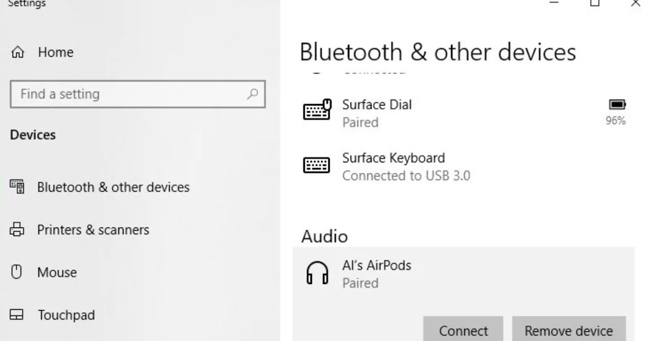
Task: Go to Mouse settings
Action: coord(57,272)
